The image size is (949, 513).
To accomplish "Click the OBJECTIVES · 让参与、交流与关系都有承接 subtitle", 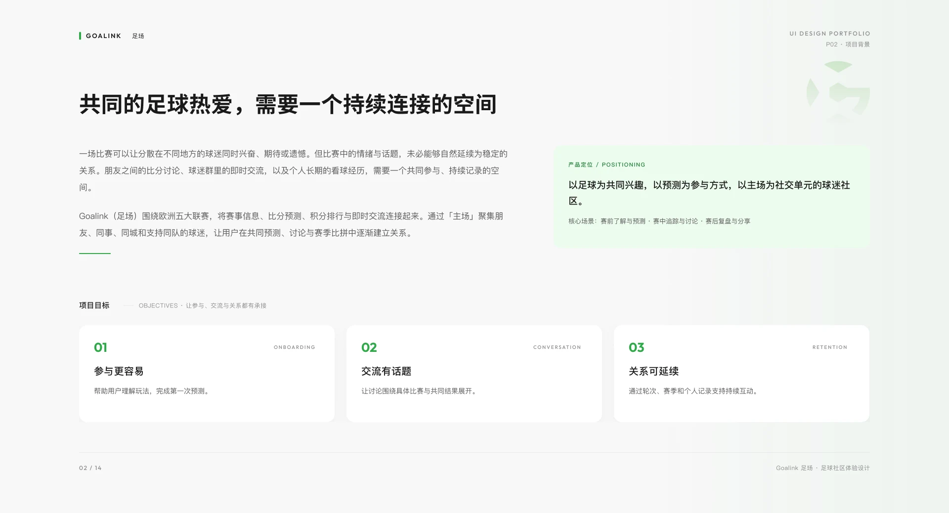I will pos(203,306).
